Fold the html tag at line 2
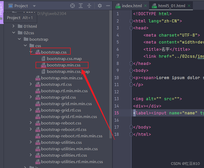The width and height of the screenshot is (204, 168). 131,21
